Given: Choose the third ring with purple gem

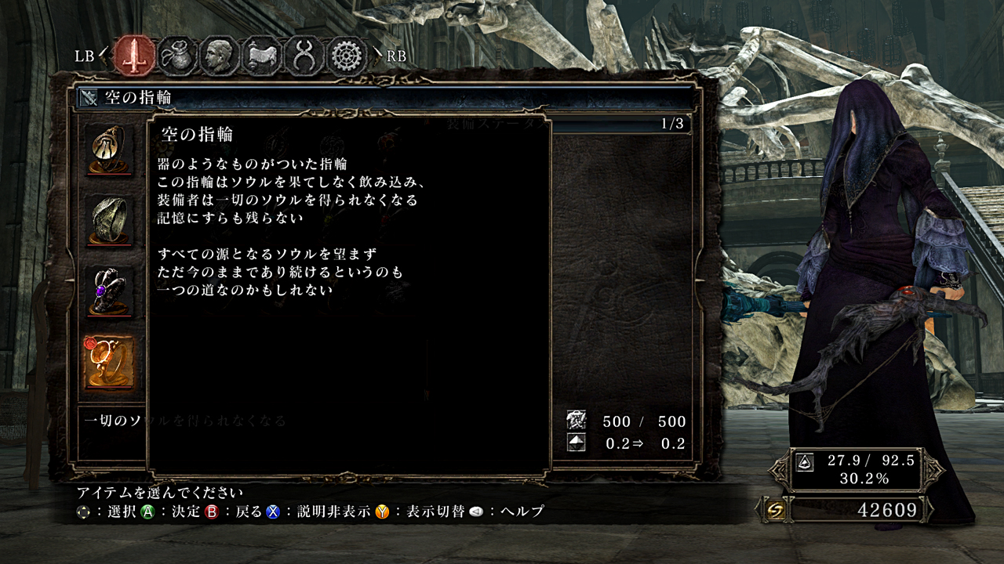Looking at the screenshot, I should 109,291.
